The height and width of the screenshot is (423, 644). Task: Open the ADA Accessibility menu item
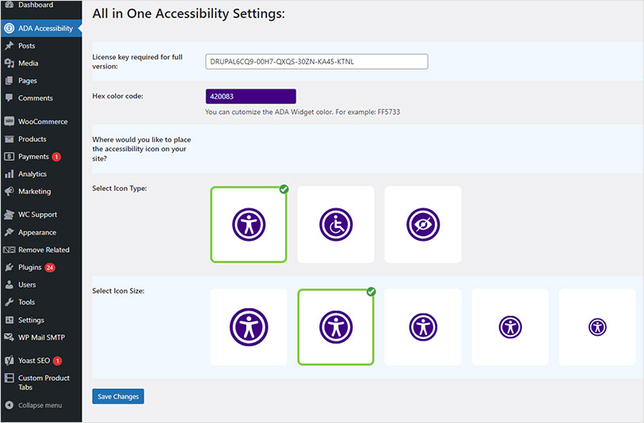41,29
